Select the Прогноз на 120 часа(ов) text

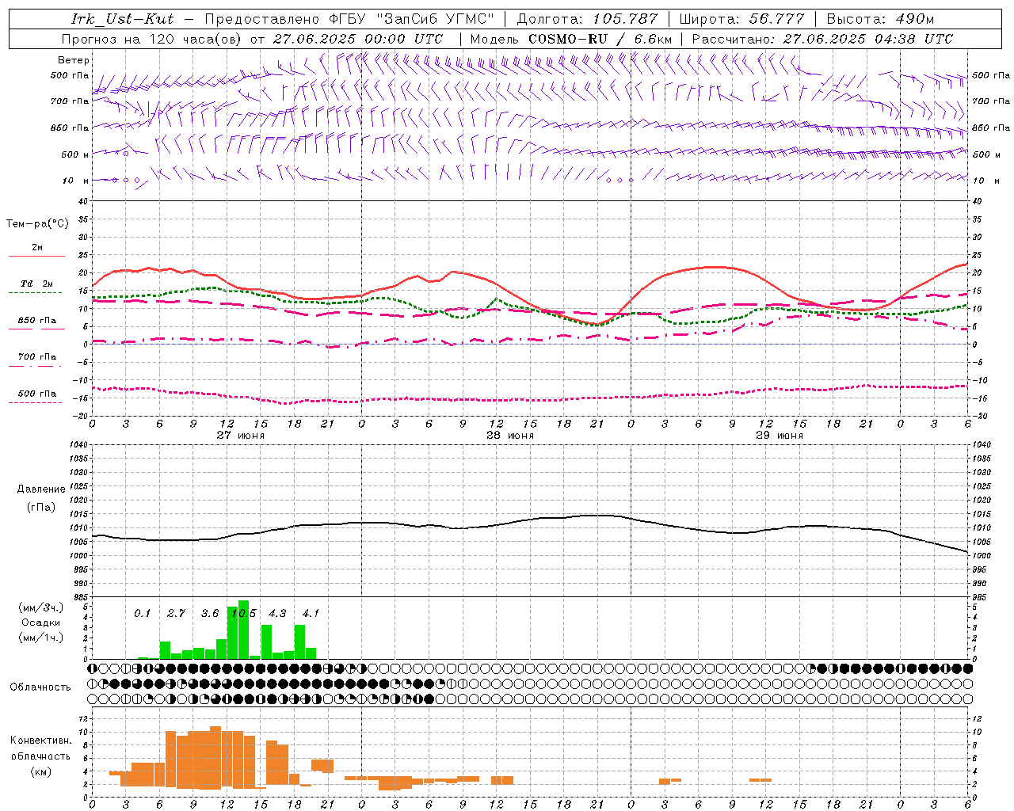tap(151, 39)
